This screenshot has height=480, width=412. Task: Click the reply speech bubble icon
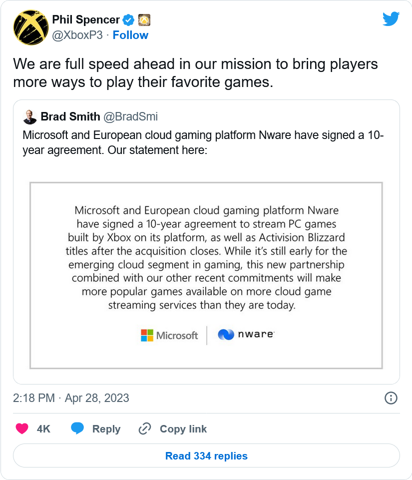[x=77, y=429]
